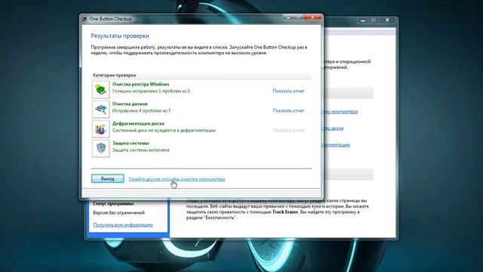Click 'Статус программы:' label in background window
Viewport: 483px width, 272px height.
tap(113, 204)
